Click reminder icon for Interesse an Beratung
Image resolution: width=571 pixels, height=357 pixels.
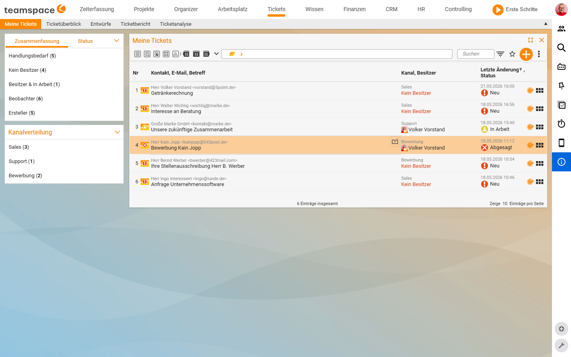(x=530, y=109)
